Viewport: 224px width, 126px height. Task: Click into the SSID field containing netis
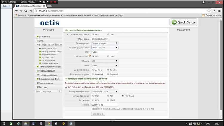pyautogui.click(x=105, y=52)
